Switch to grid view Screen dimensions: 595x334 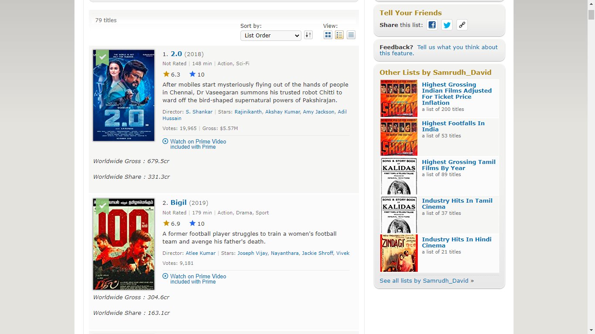point(328,35)
